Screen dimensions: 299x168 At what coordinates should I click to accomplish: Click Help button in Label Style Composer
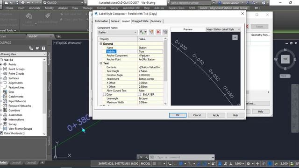click(235, 115)
